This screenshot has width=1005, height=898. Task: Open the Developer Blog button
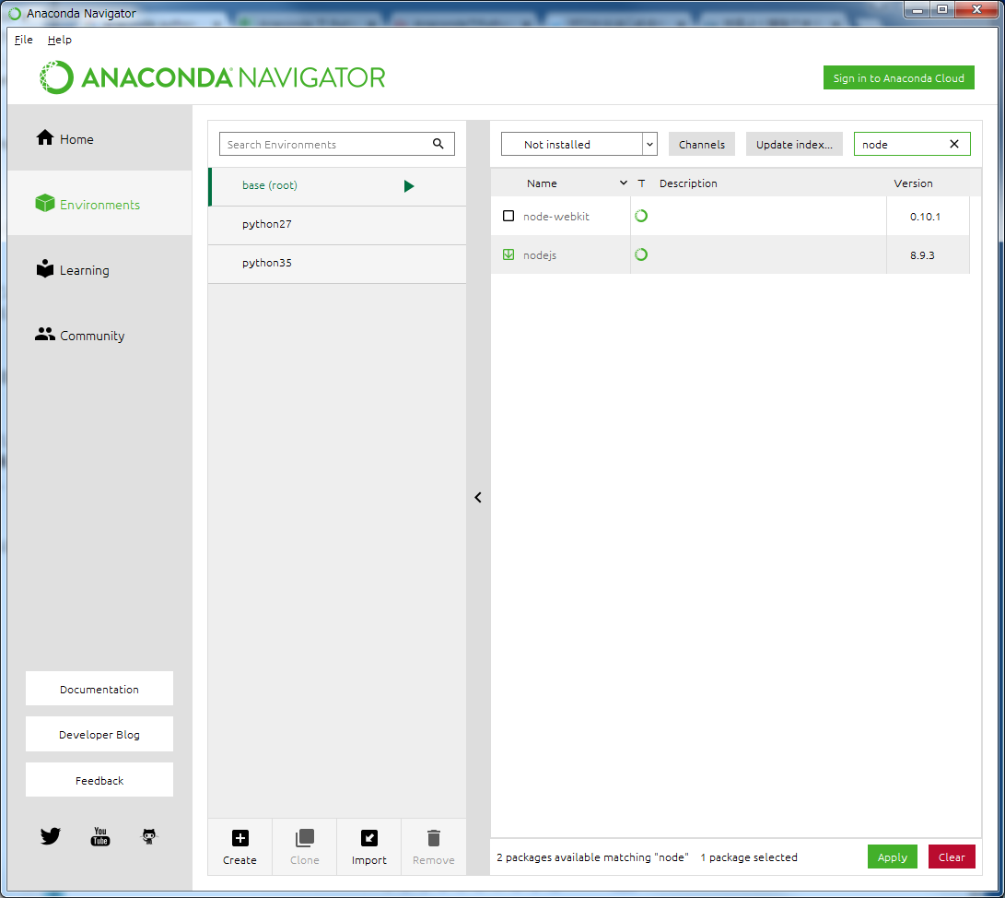[99, 735]
